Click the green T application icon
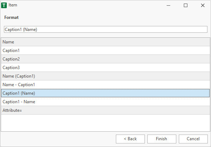The image size is (211, 147). coord(4,5)
